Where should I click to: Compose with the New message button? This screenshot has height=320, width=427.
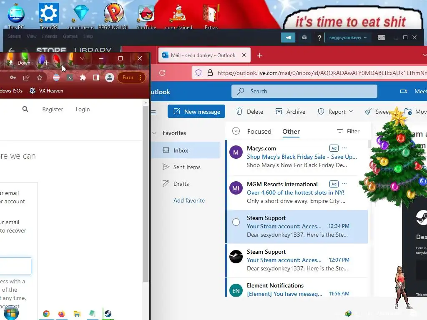(x=196, y=112)
